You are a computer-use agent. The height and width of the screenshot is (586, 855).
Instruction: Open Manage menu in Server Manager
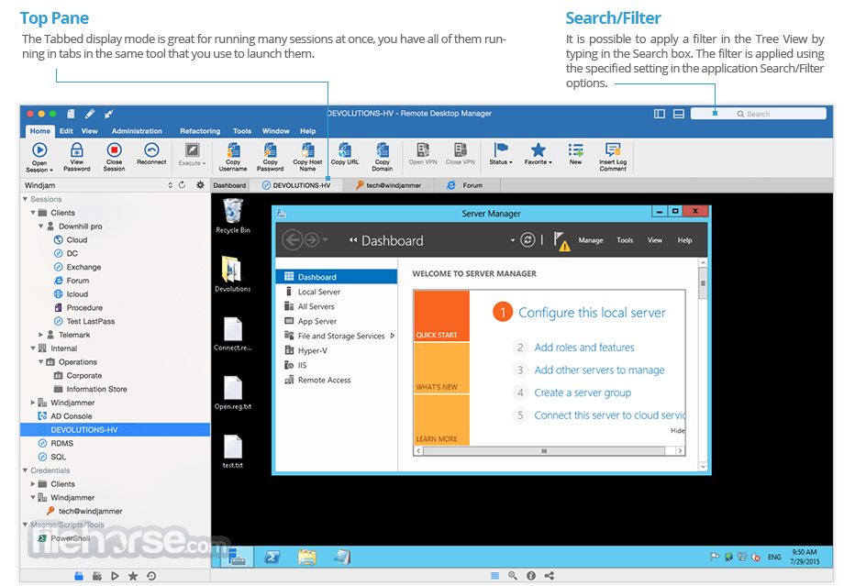coord(591,240)
